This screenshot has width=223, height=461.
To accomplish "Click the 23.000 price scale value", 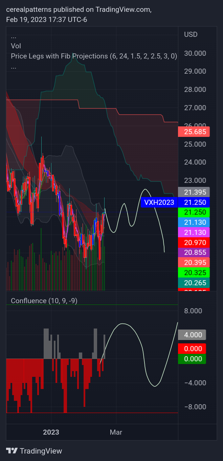I will coord(195,180).
